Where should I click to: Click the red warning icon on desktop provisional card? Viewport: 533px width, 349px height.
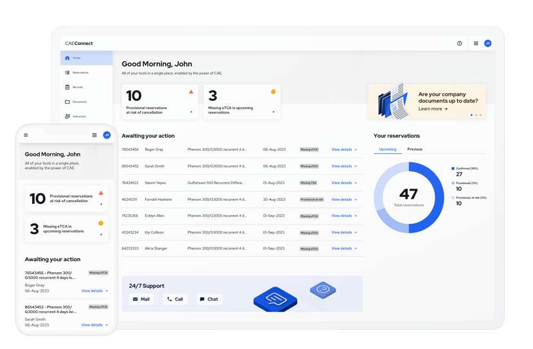tap(191, 92)
